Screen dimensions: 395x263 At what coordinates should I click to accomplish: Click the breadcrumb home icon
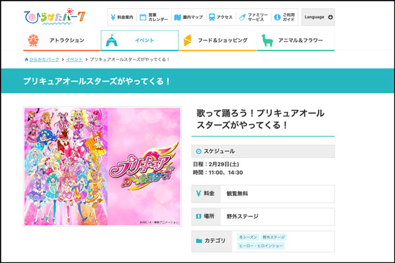pyautogui.click(x=26, y=59)
